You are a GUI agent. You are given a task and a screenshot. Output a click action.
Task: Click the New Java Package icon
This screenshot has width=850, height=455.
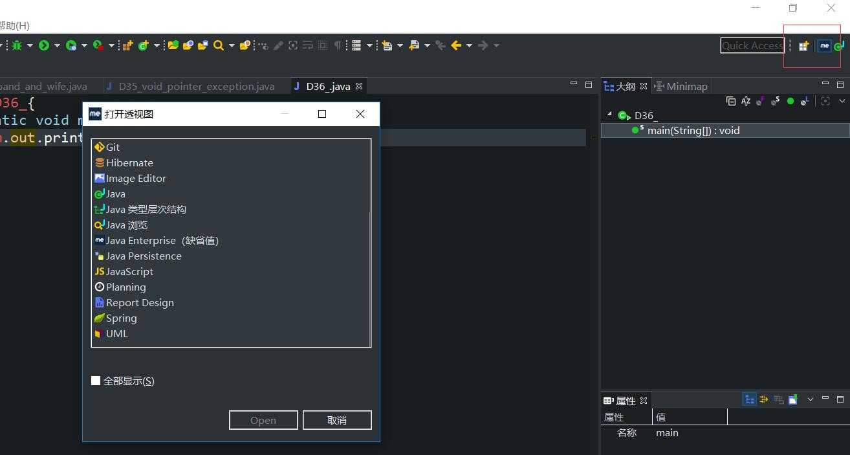(x=127, y=45)
